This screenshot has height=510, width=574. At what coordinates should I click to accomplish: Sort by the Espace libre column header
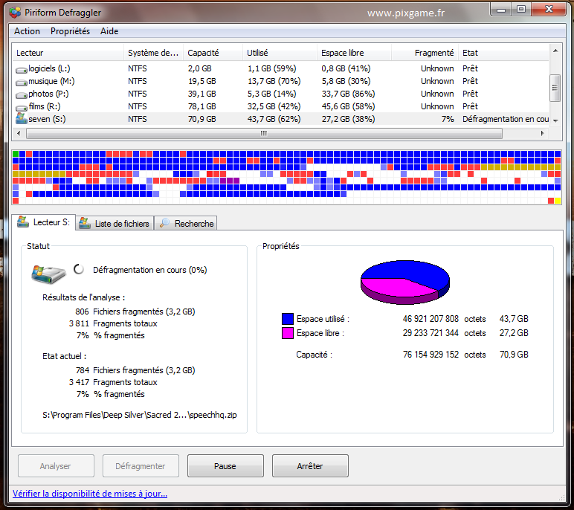pos(355,53)
